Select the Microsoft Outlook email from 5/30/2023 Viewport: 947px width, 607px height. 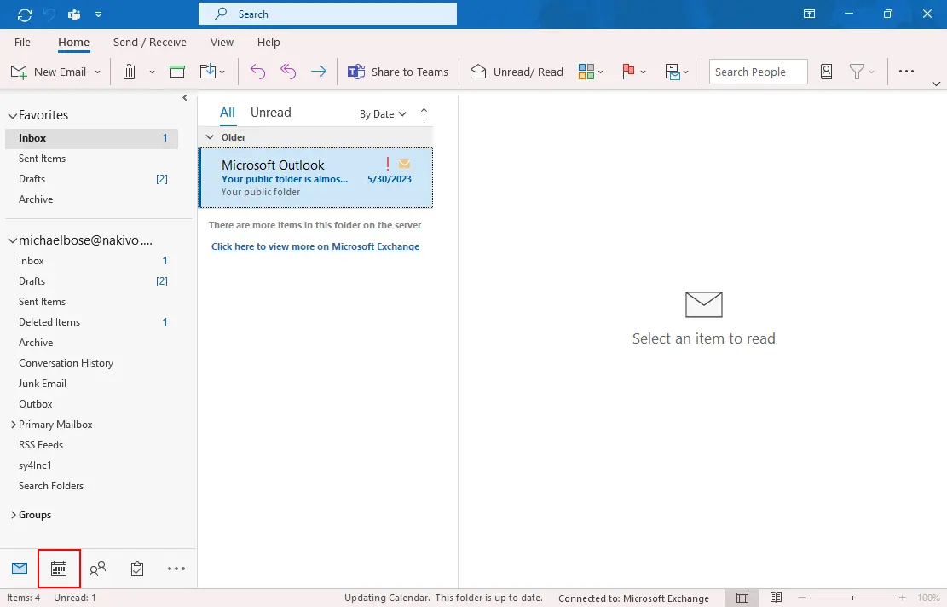tap(315, 177)
